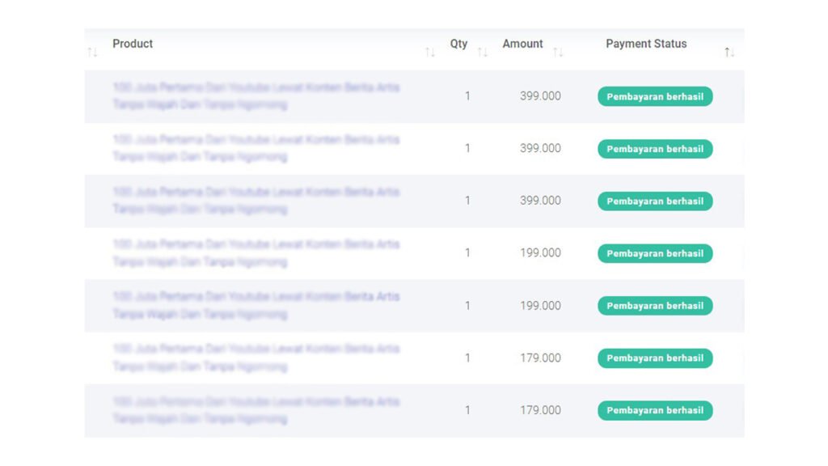Click the sort arrows left of Product header

[92, 53]
